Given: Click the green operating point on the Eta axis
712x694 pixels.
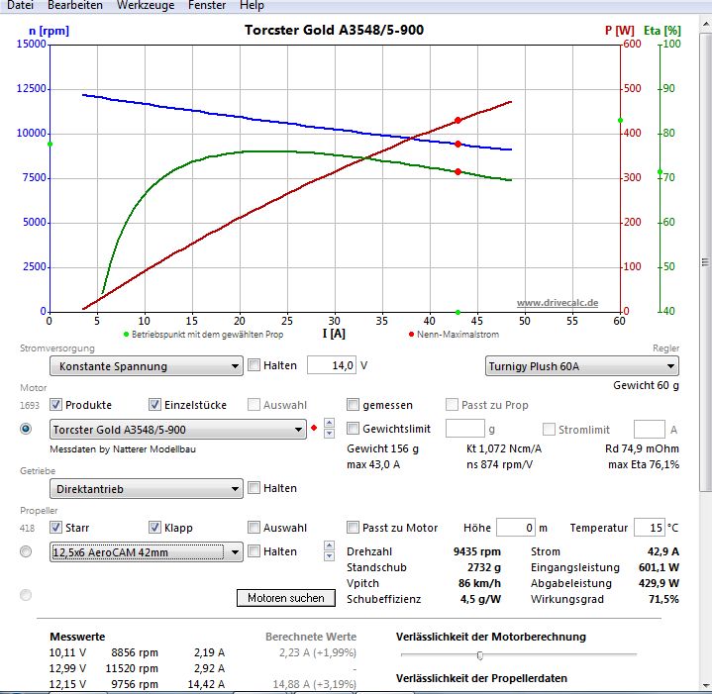Looking at the screenshot, I should [660, 172].
